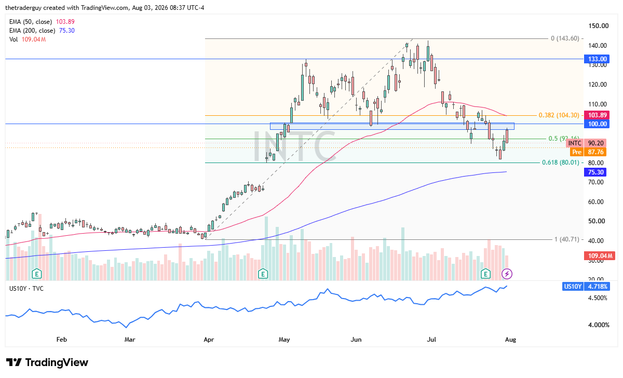Click the Apr label on time axis

click(x=209, y=340)
